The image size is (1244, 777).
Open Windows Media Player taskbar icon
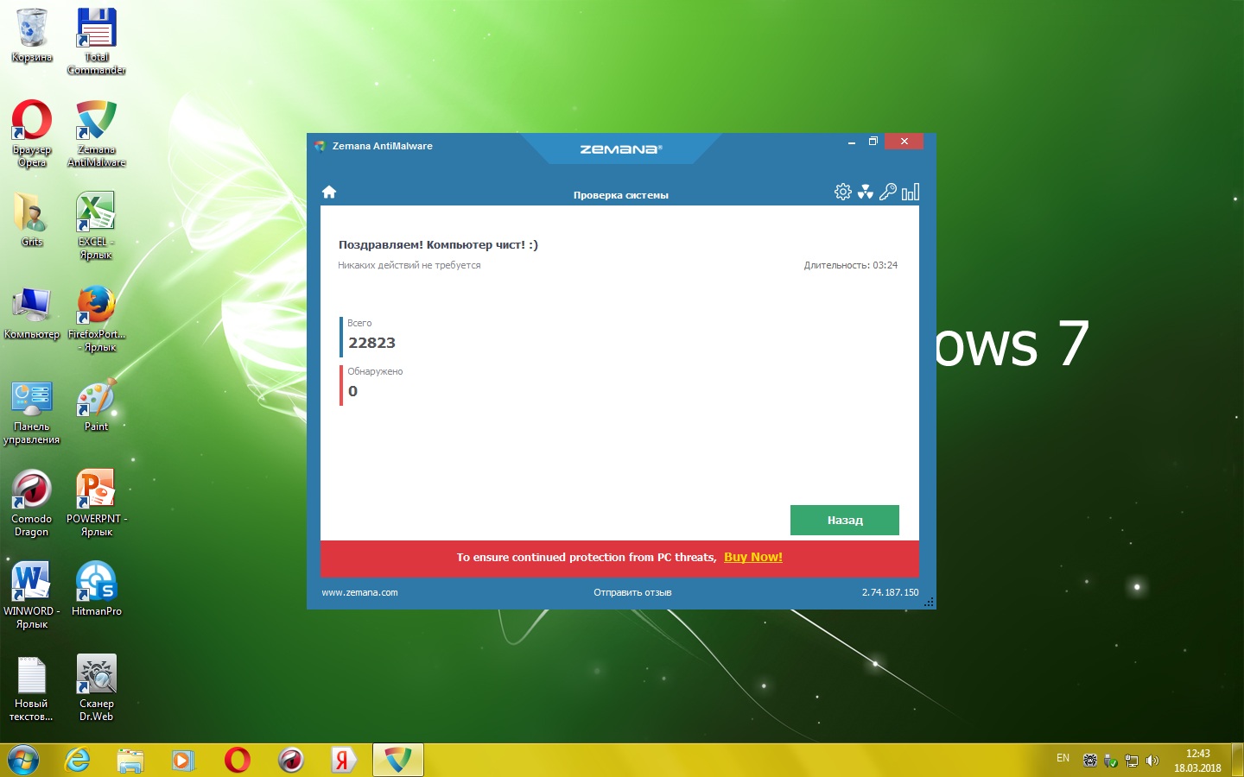(183, 761)
